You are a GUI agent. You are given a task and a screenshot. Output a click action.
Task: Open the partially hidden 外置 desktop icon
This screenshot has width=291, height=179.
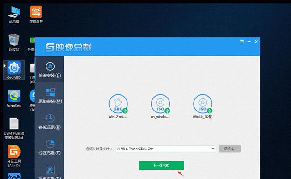pyautogui.click(x=32, y=44)
